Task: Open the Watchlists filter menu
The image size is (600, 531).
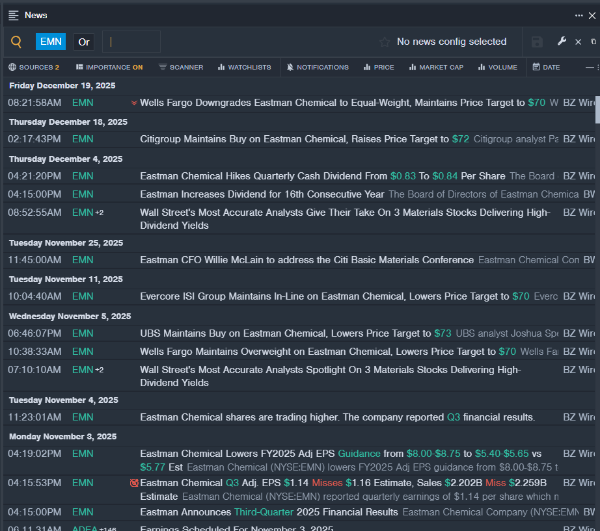Action: pos(245,67)
